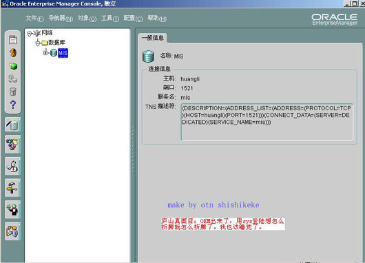Image resolution: width=365 pixels, height=263 pixels.
Task: Click the vertical splitter handle between panes
Action: [x=134, y=149]
